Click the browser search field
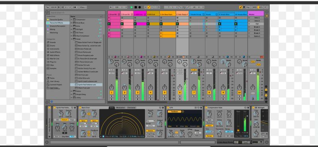The height and width of the screenshot is (147, 318). tap(77, 12)
